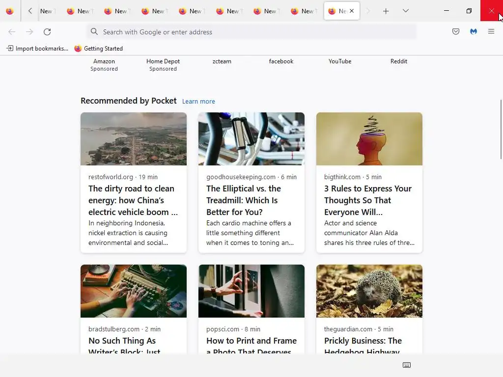
Task: Open the YouTube shortcut
Action: tap(340, 61)
